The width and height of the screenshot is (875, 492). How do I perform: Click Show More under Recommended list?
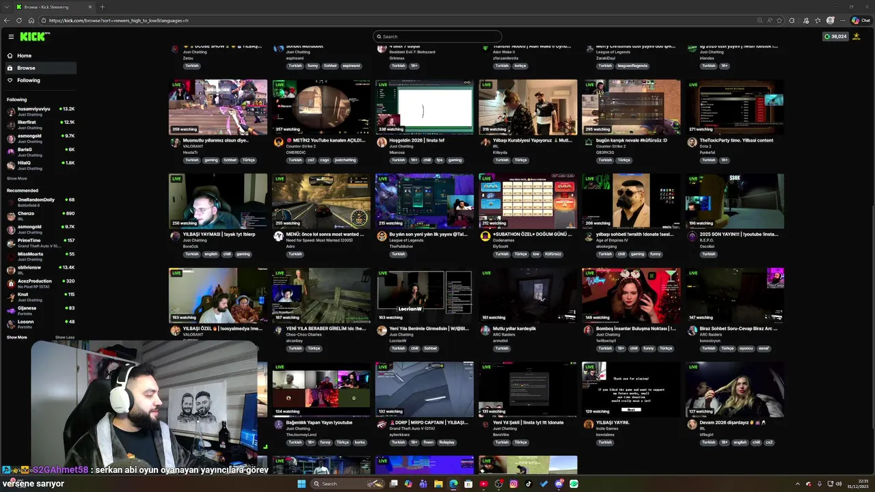click(x=17, y=337)
